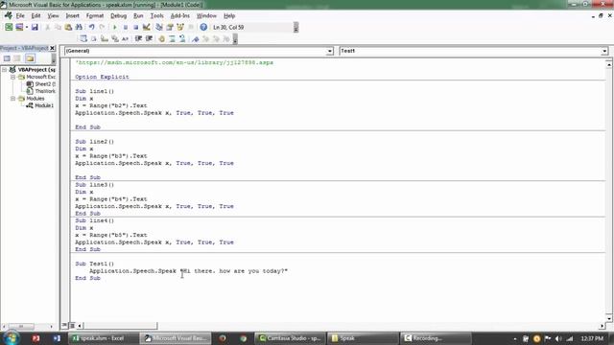Collapse the Microsoft Excel Objects folder
The width and height of the screenshot is (614, 345).
coord(12,77)
